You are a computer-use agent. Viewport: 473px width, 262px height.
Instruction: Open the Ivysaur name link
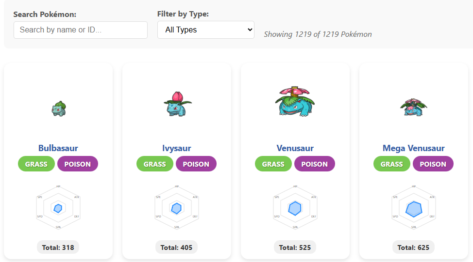177,148
